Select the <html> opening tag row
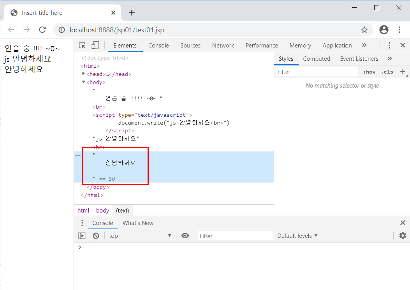The height and width of the screenshot is (290, 410). (x=90, y=66)
